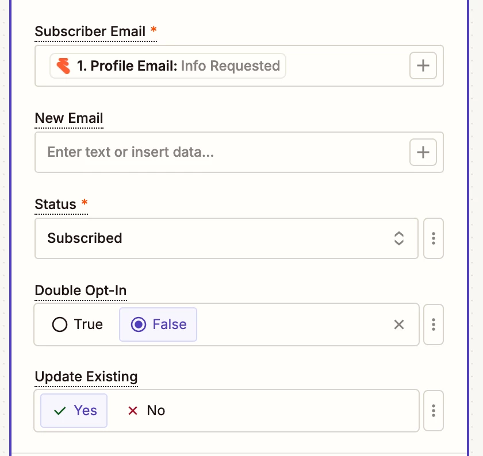Click the red X icon next to No

pos(133,411)
